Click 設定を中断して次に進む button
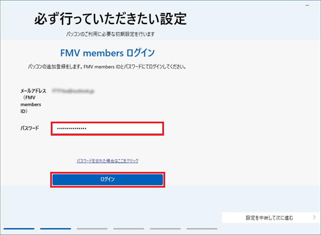Viewport: 321px width, 235px height. point(271,217)
